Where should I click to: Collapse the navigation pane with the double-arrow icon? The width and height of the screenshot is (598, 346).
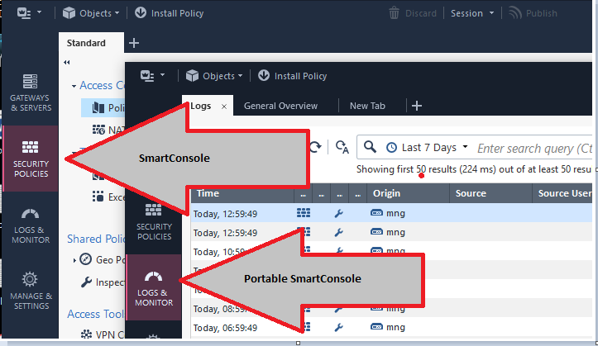(x=67, y=63)
